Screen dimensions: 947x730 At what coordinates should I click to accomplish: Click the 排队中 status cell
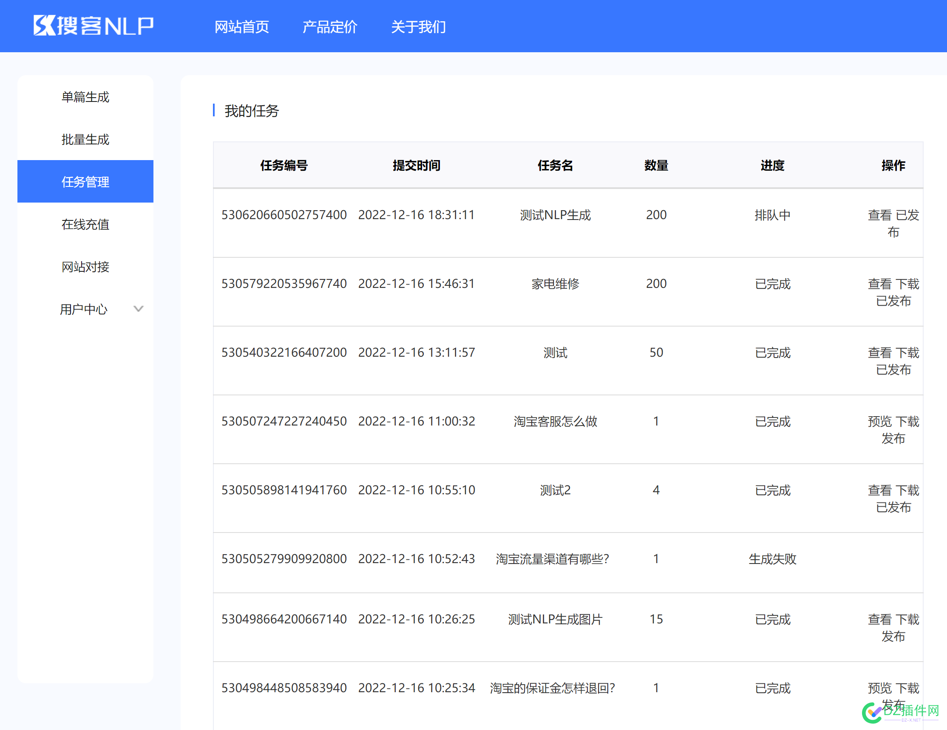(x=772, y=215)
